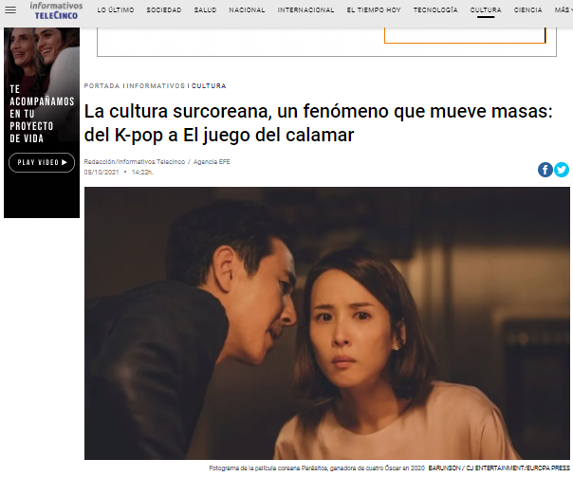Go to CIENCIA section
Image resolution: width=573 pixels, height=477 pixels.
pyautogui.click(x=528, y=10)
